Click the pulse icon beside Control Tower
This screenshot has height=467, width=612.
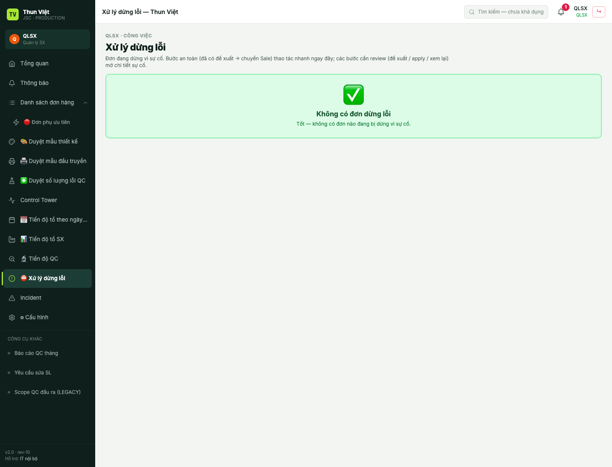12,200
